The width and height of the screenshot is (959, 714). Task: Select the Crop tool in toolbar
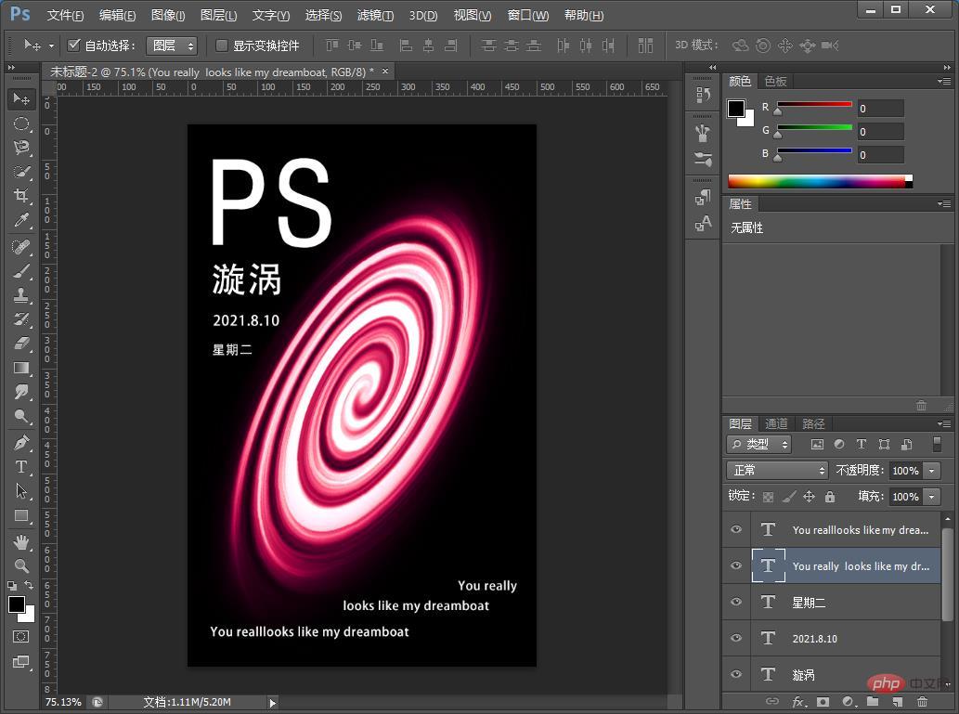point(21,196)
